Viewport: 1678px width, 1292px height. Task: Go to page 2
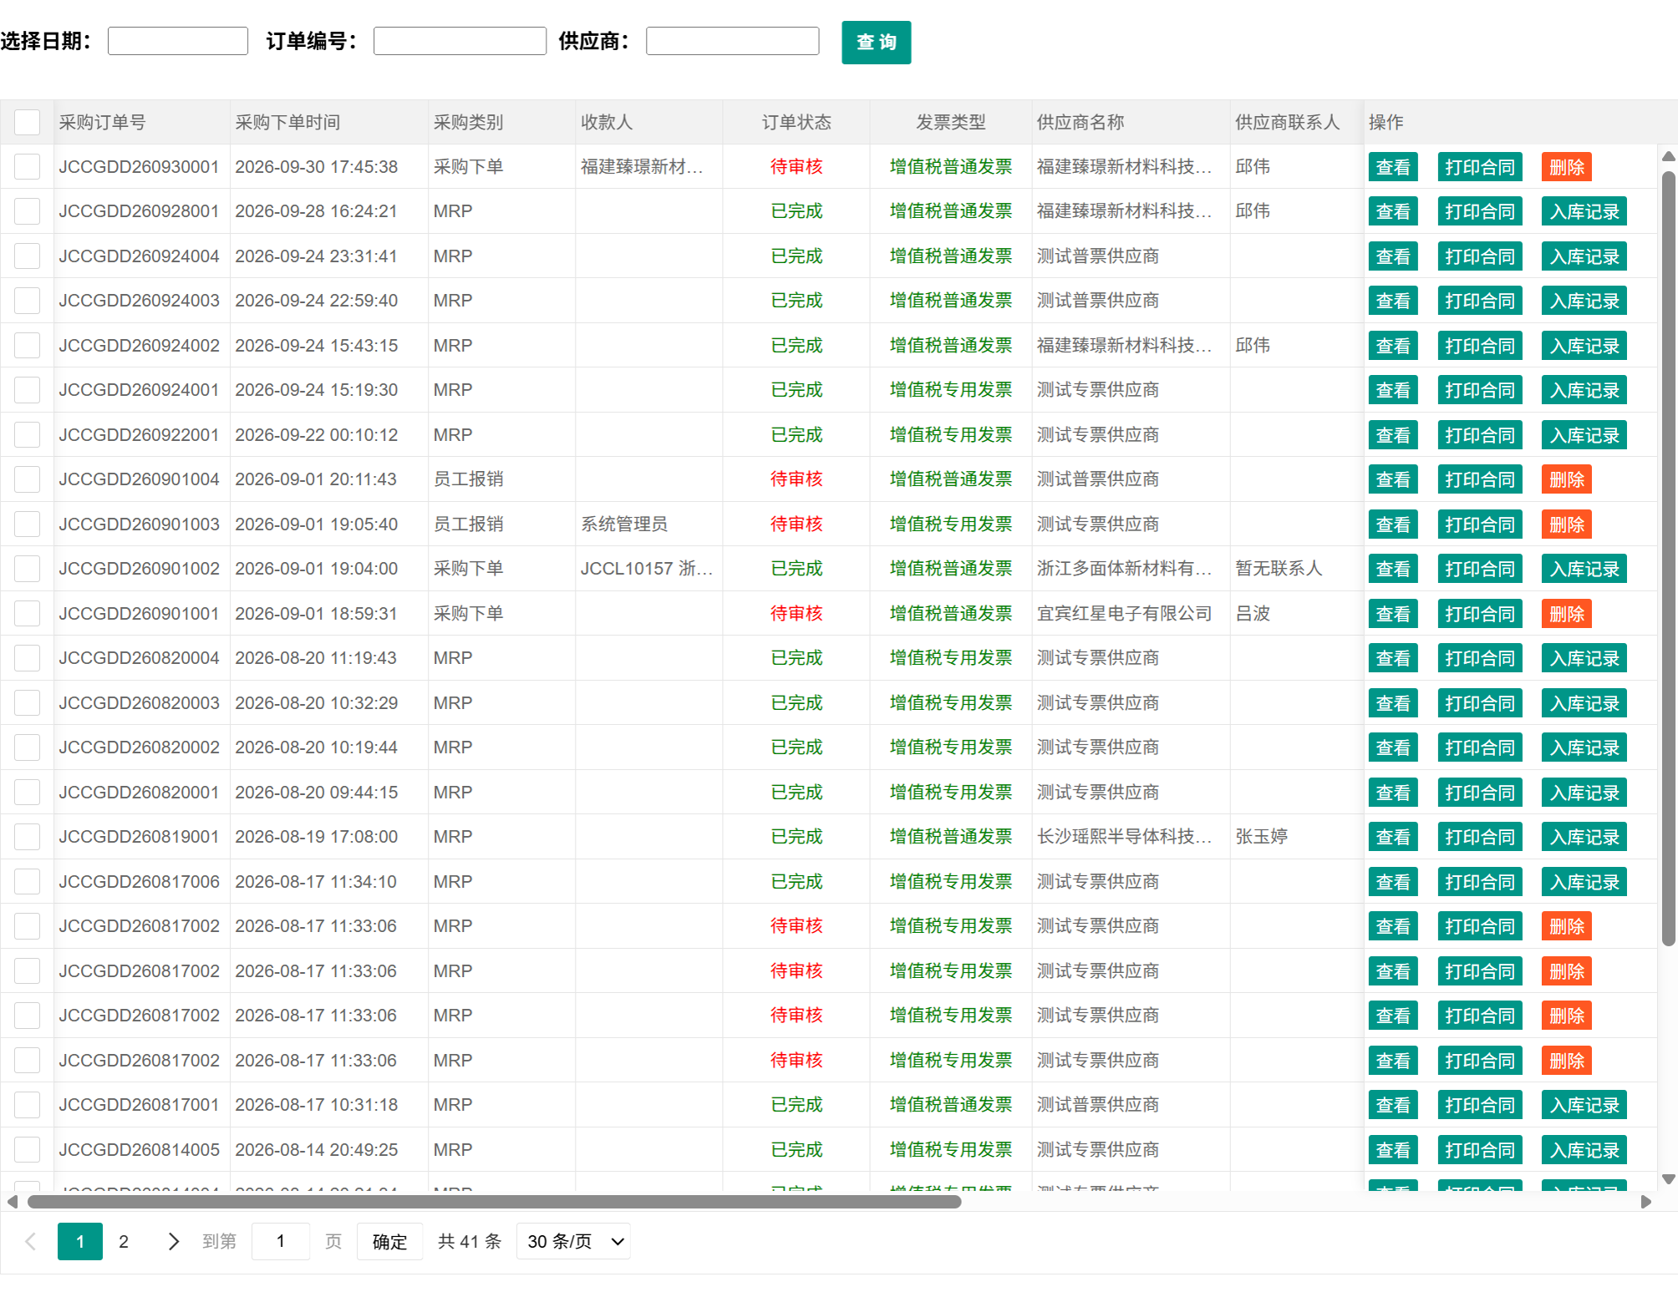(124, 1241)
